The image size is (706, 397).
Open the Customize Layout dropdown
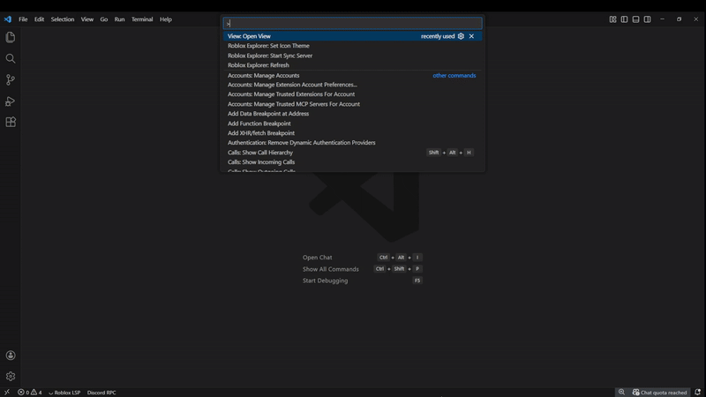click(x=612, y=19)
